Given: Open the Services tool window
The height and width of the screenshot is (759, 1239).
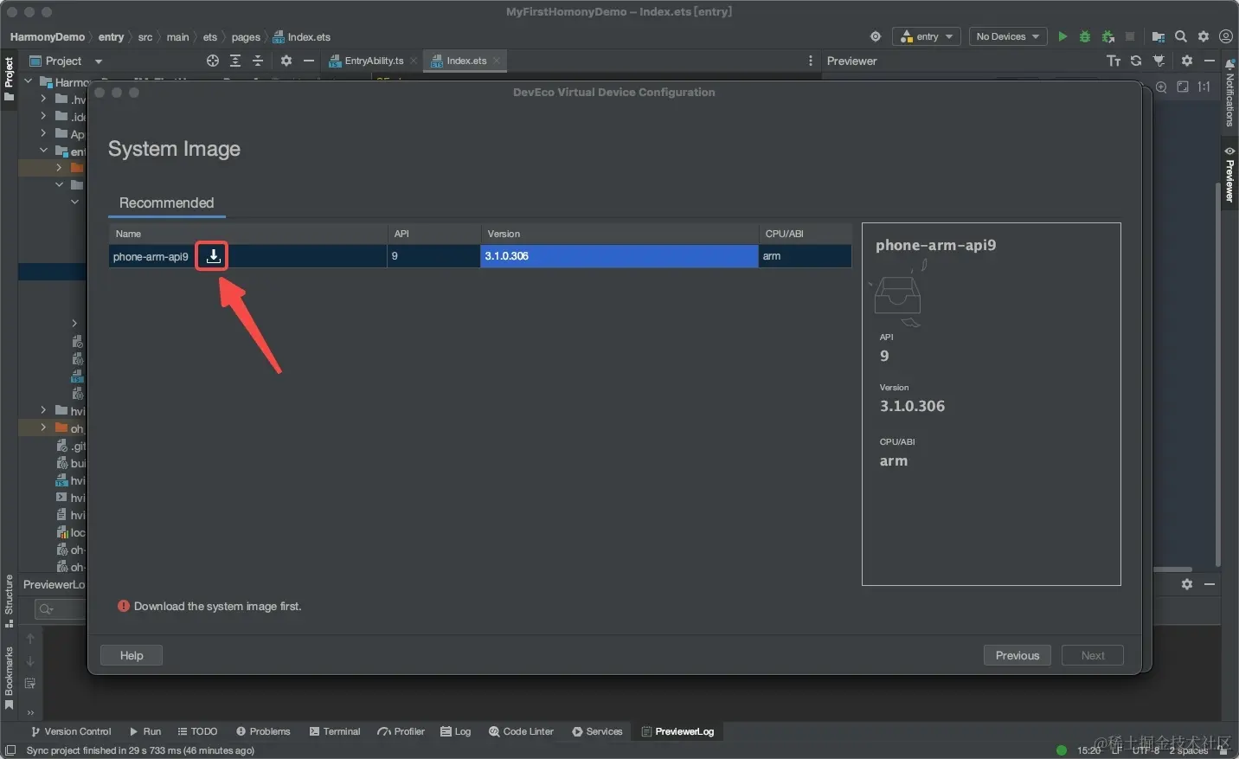Looking at the screenshot, I should (597, 731).
